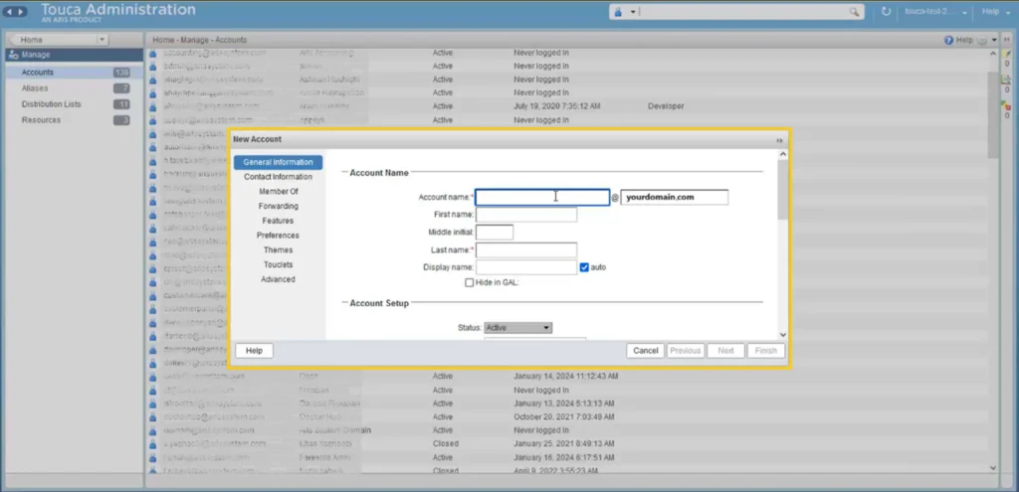The width and height of the screenshot is (1019, 492).
Task: Open the Contact Information section
Action: coord(279,177)
